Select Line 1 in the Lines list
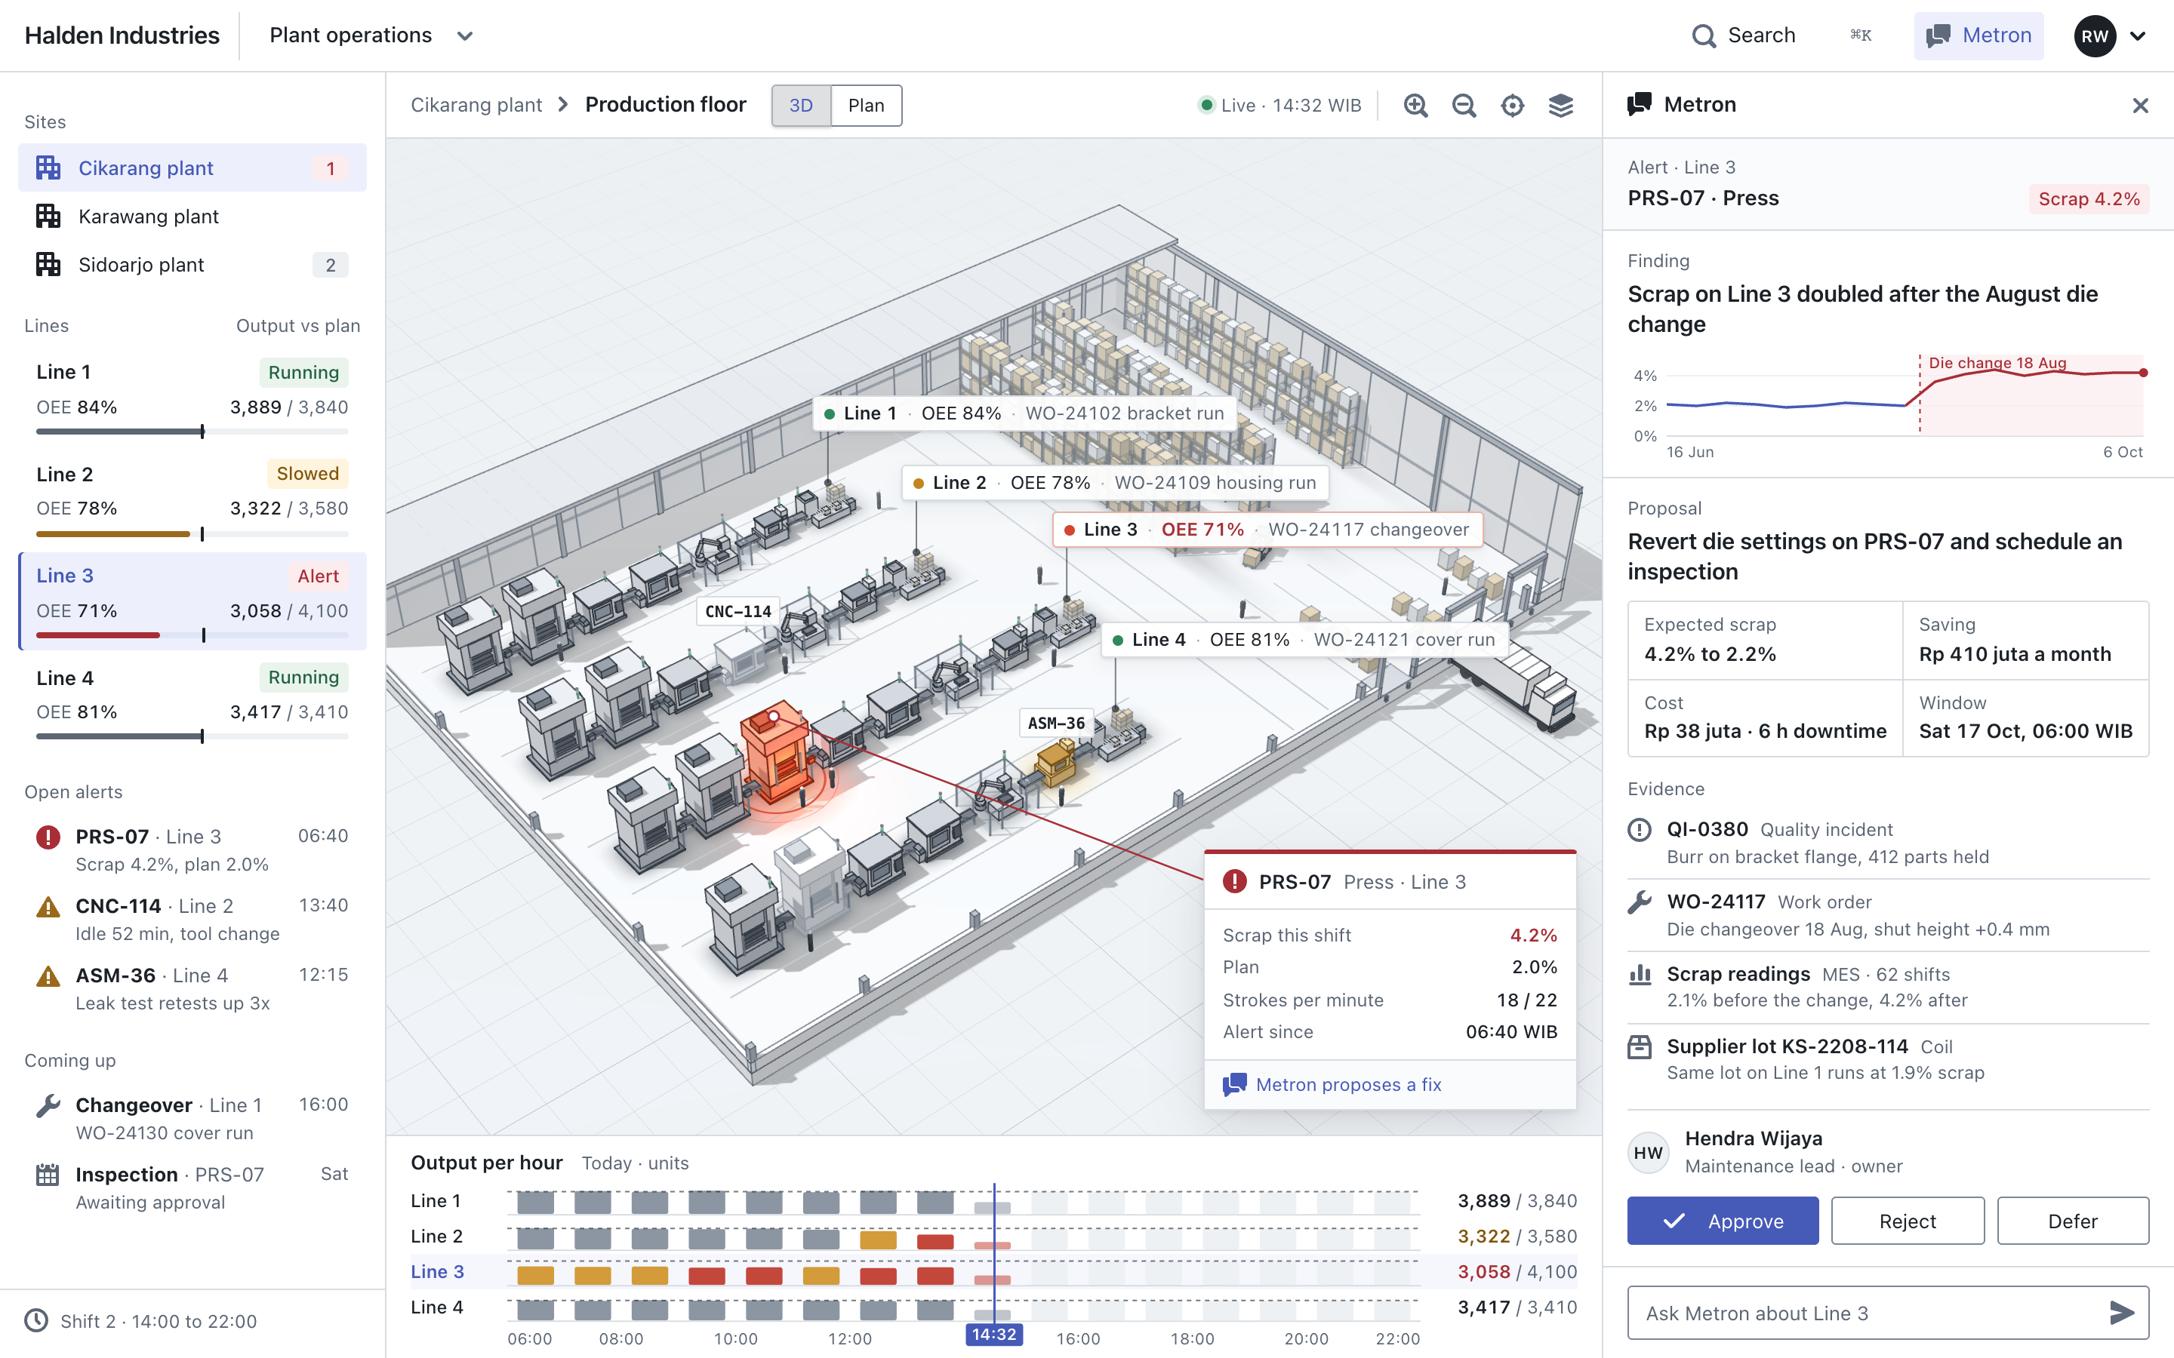Screen dimensions: 2174x1358 [192, 399]
